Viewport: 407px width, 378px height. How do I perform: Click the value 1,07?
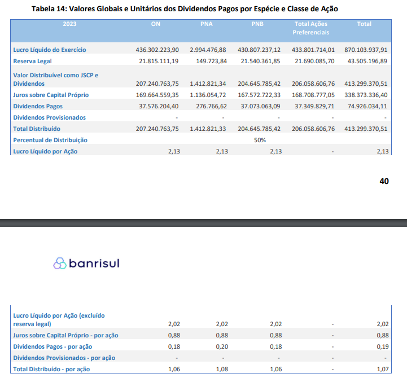[x=383, y=369]
